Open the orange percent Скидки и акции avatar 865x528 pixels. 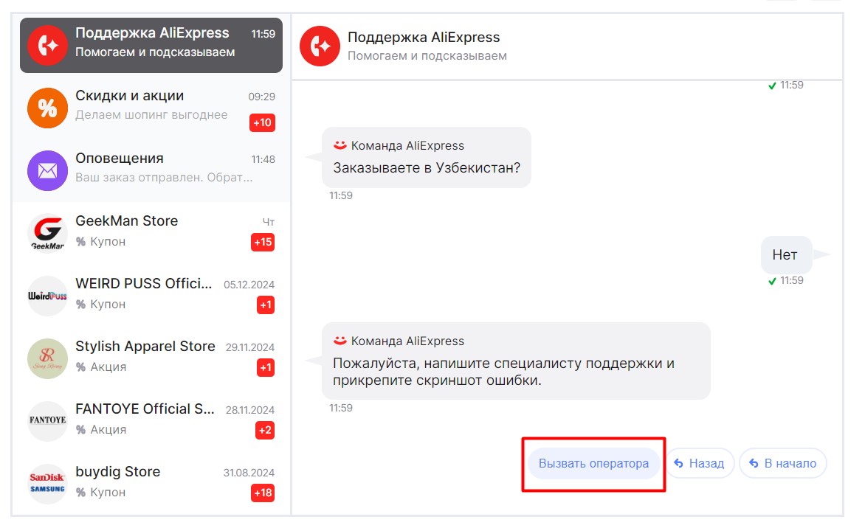coord(47,108)
